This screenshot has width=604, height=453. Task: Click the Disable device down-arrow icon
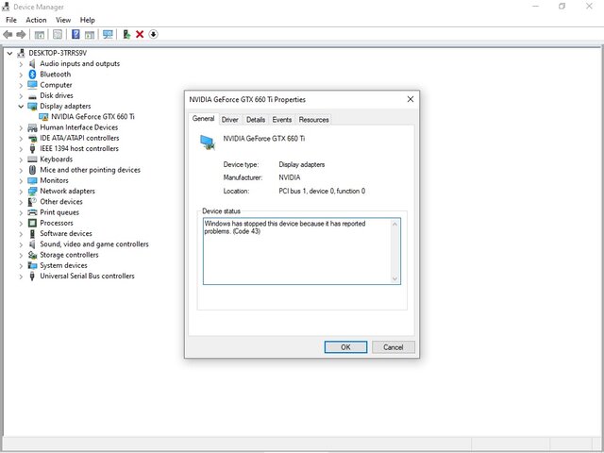tap(153, 34)
